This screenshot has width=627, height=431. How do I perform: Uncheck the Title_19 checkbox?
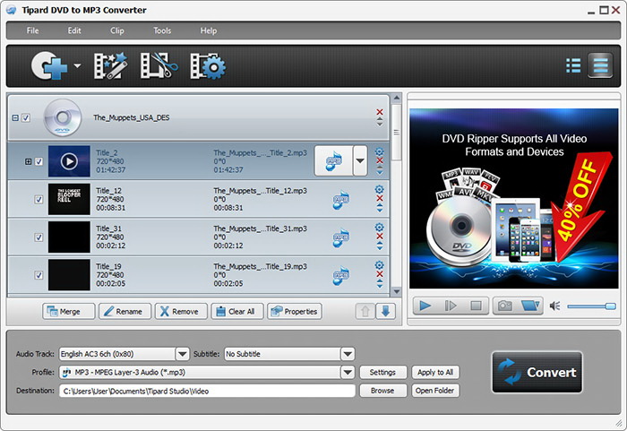(x=39, y=275)
